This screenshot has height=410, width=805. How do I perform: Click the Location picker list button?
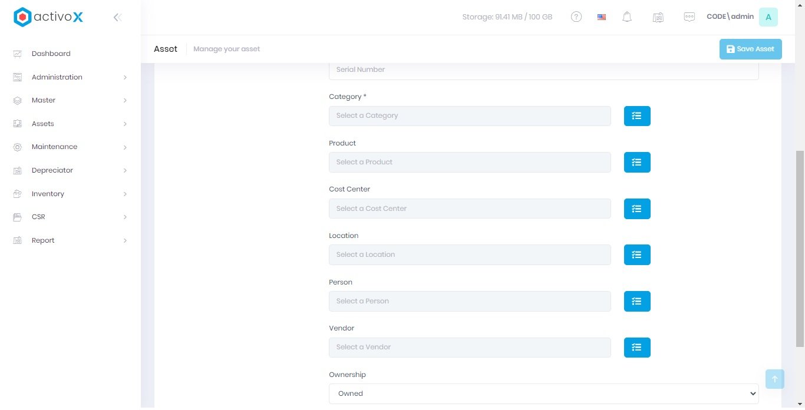[x=637, y=254]
